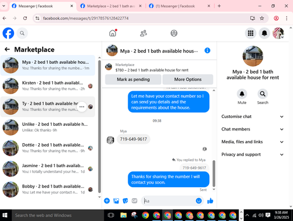Image resolution: width=293 pixels, height=221 pixels.
Task: Expand Media, files and links section
Action: tap(253, 142)
